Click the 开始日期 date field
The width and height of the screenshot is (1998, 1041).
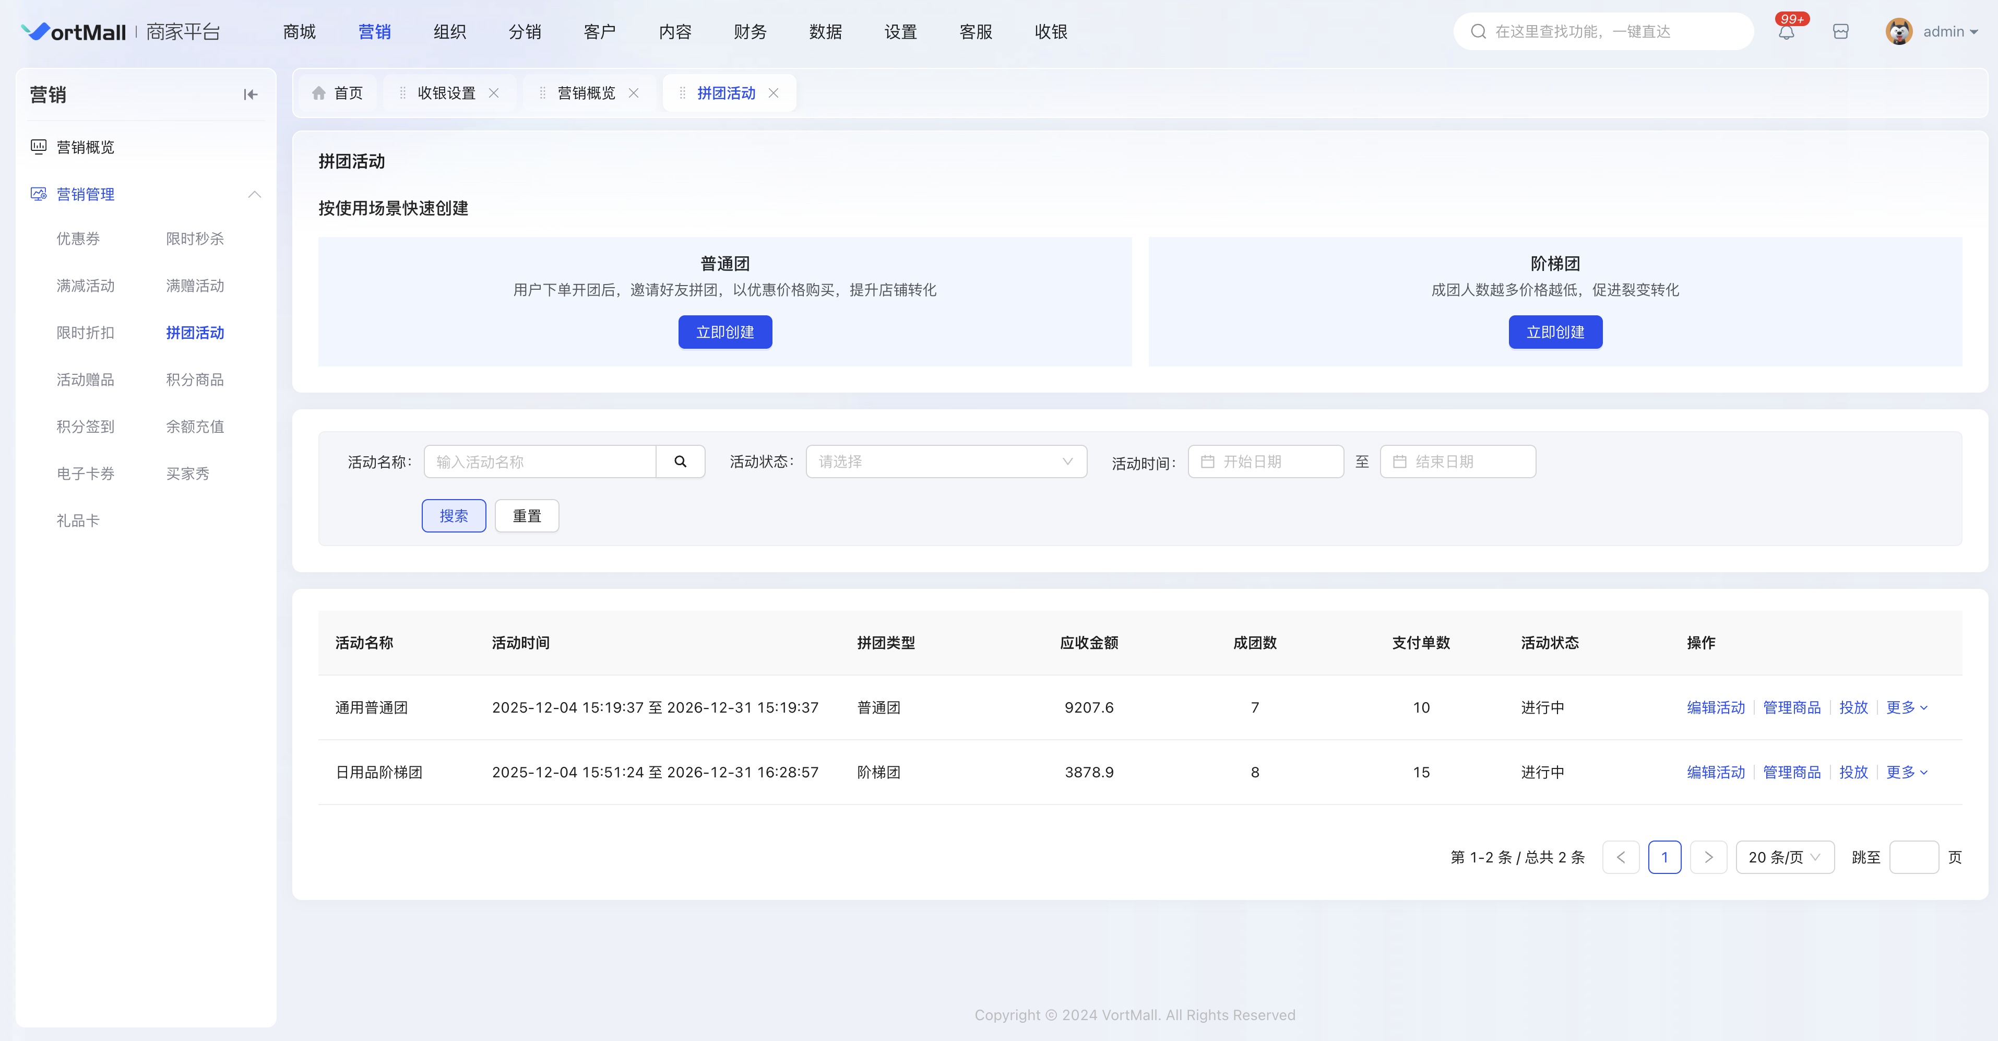pos(1266,462)
